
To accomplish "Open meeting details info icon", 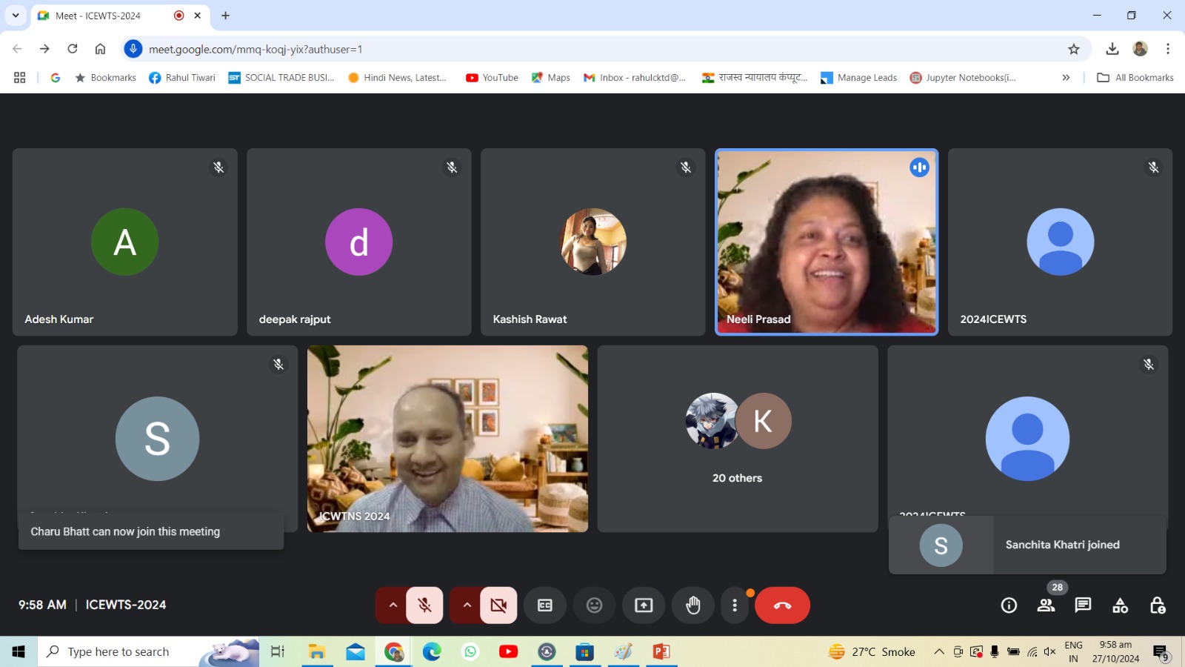I will (x=1009, y=605).
